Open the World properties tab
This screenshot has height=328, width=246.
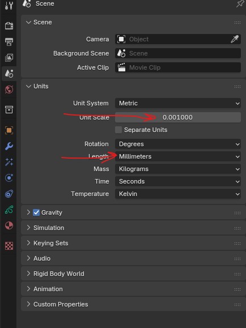9,90
